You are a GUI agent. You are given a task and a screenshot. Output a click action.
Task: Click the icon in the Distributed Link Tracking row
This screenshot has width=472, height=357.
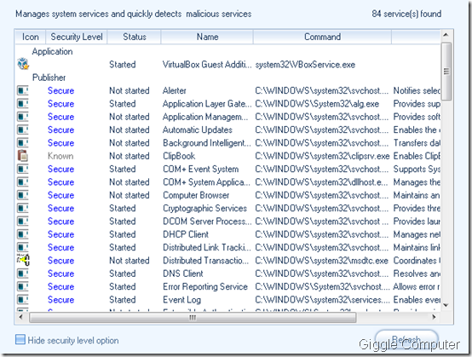click(22, 247)
